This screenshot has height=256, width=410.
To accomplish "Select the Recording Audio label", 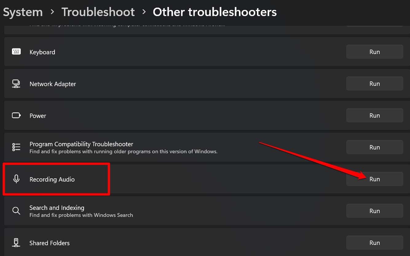I will [52, 179].
